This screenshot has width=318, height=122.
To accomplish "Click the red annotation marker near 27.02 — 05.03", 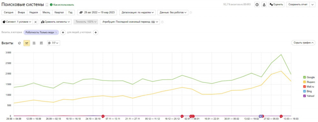I will 281,116.
